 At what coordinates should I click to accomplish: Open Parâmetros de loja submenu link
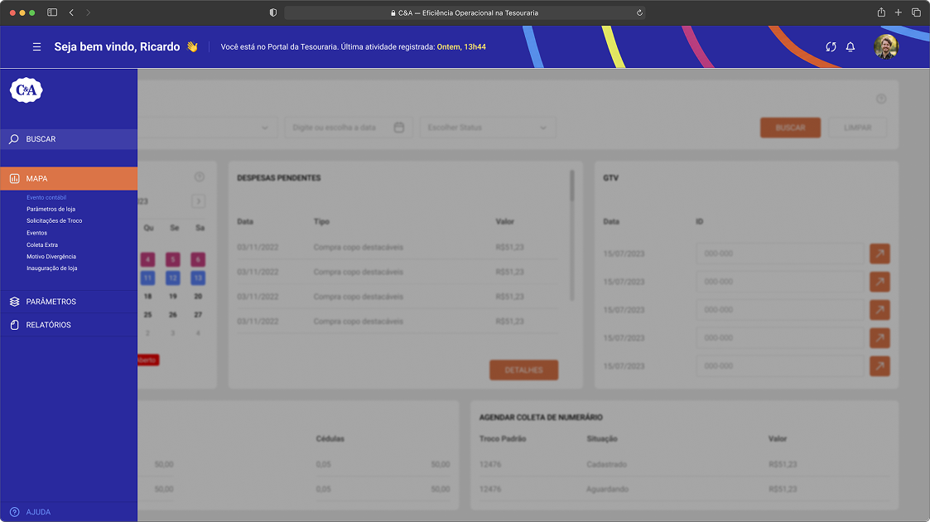click(x=51, y=210)
